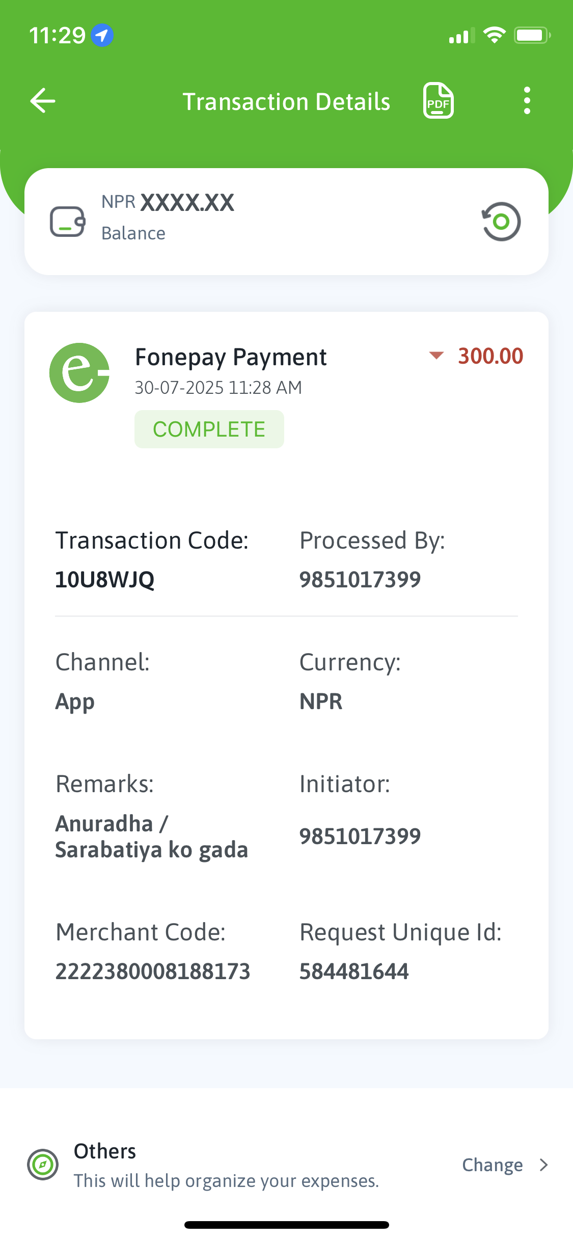Tap the remarks text Anuradha / Sarabatiya

(151, 837)
